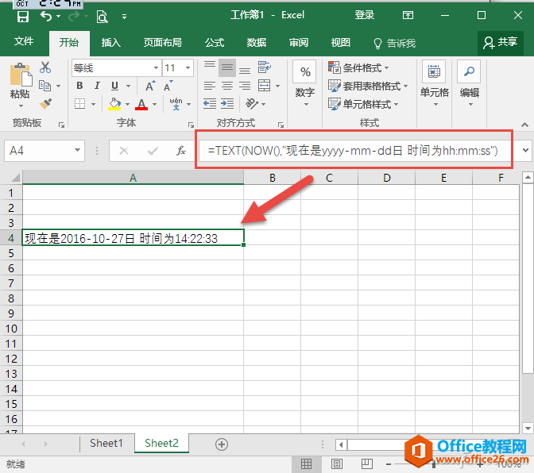Switch to the 页面布局 Page Layout tab
This screenshot has width=534, height=473.
coord(162,43)
